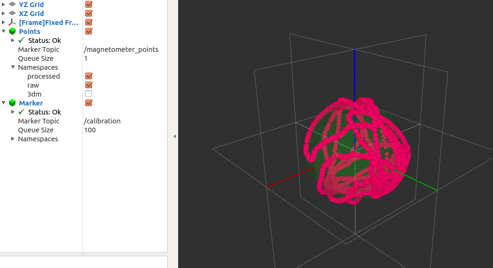Click the Queue Size value 100

pos(90,130)
